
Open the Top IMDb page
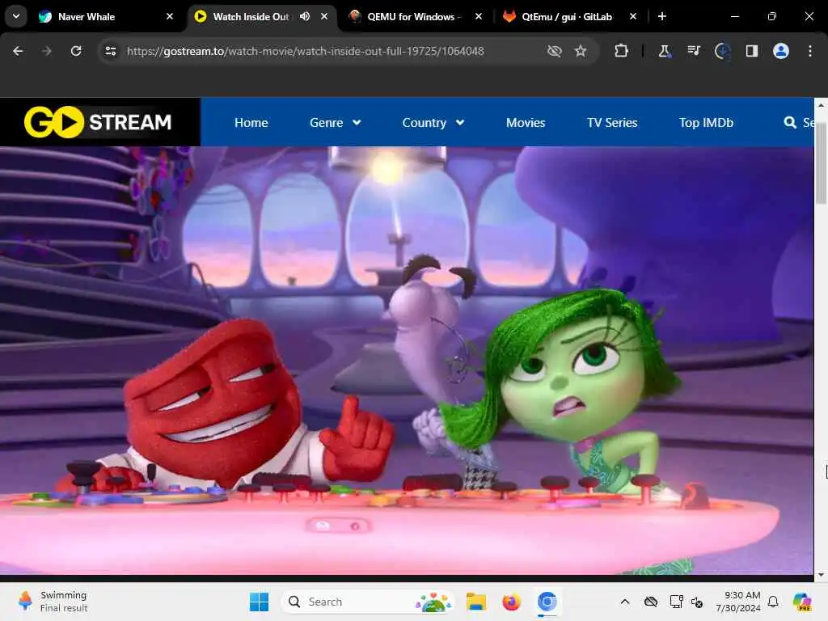(x=706, y=123)
